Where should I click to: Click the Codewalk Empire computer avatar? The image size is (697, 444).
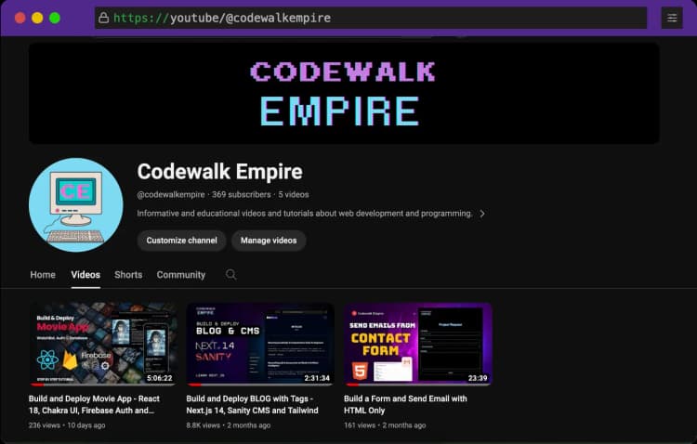76,205
